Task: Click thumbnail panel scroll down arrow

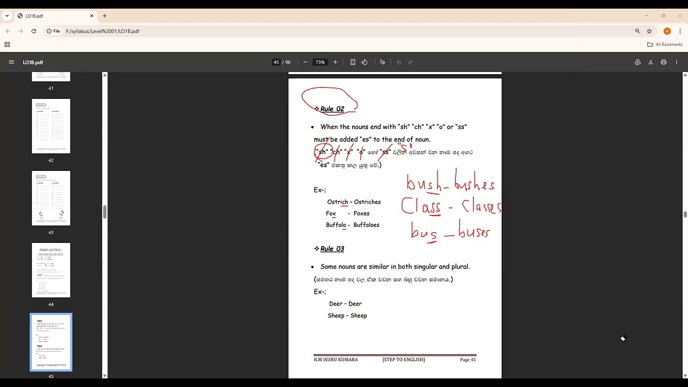Action: 105,376
